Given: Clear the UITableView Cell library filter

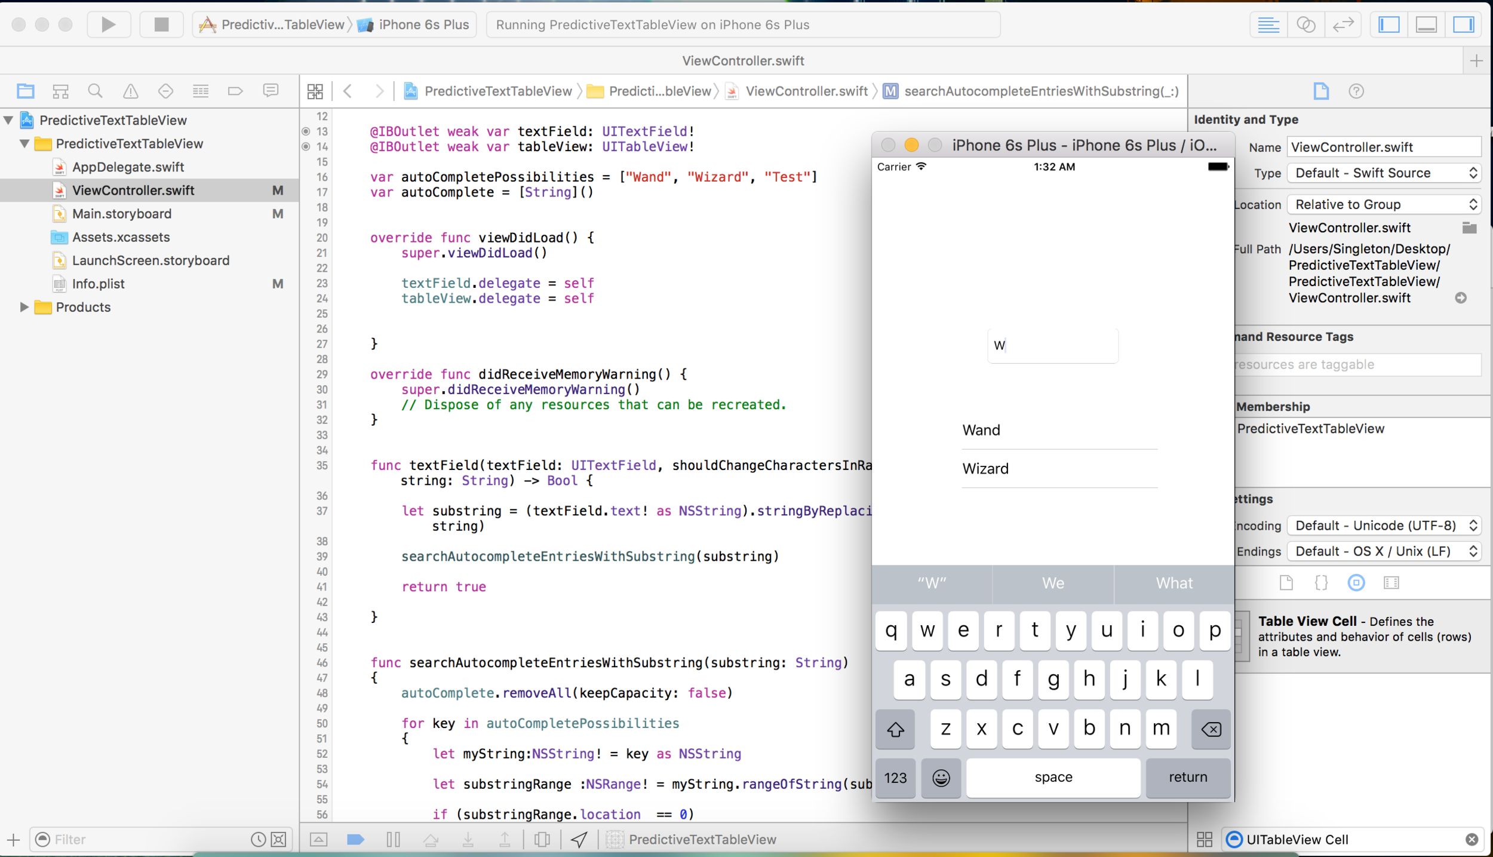Looking at the screenshot, I should tap(1472, 840).
